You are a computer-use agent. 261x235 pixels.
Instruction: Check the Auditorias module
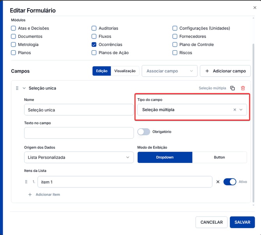click(94, 28)
